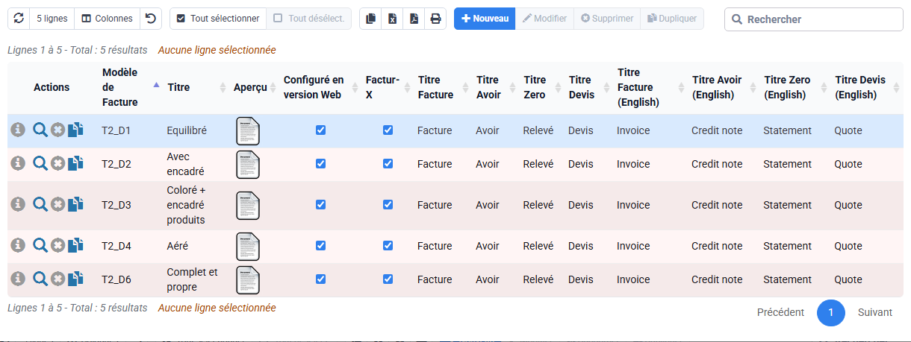Click the reset table arrow icon
911x342 pixels.
pos(151,19)
